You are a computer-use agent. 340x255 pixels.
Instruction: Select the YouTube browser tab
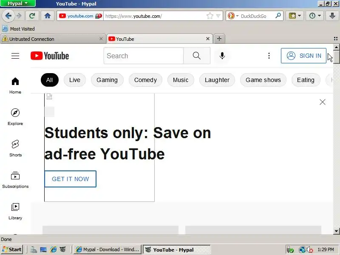point(159,39)
